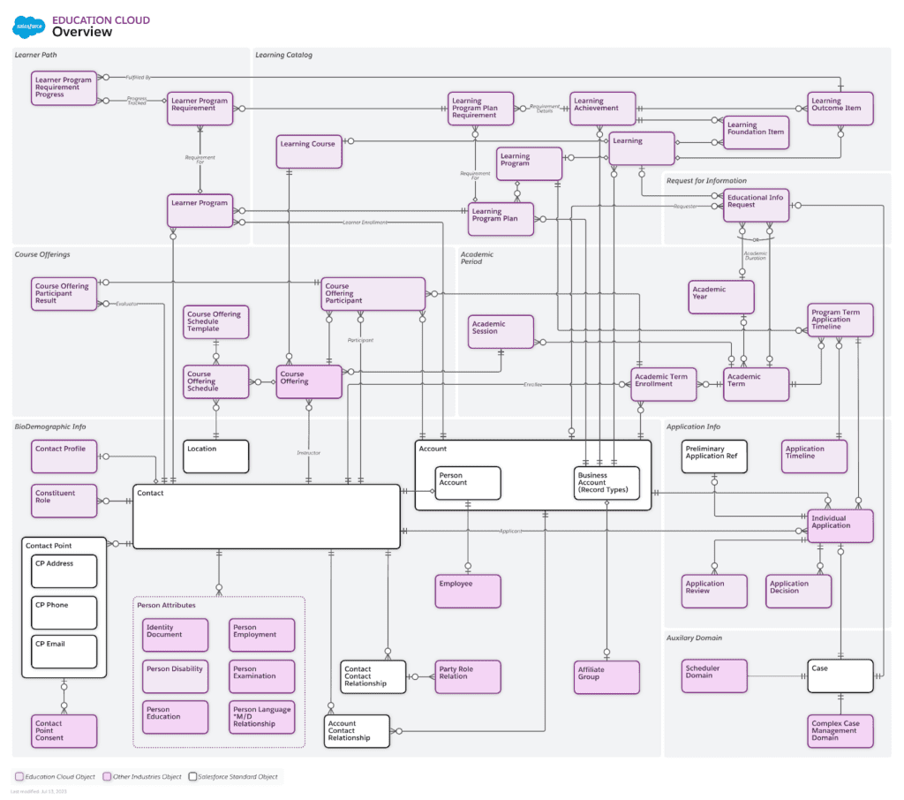This screenshot has height=800, width=904.
Task: Click the Academic Session object
Action: [501, 332]
